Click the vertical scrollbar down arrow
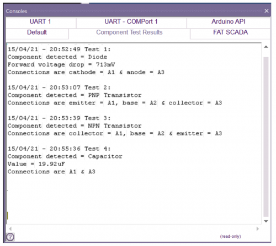 coord(266,221)
